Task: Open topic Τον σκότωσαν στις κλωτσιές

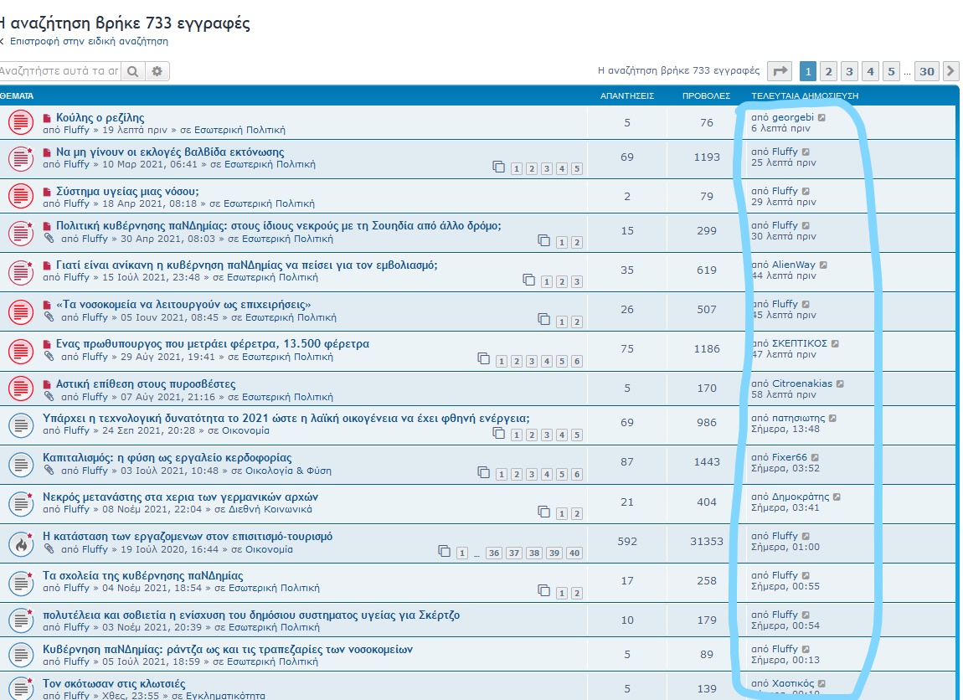Action: tap(114, 683)
